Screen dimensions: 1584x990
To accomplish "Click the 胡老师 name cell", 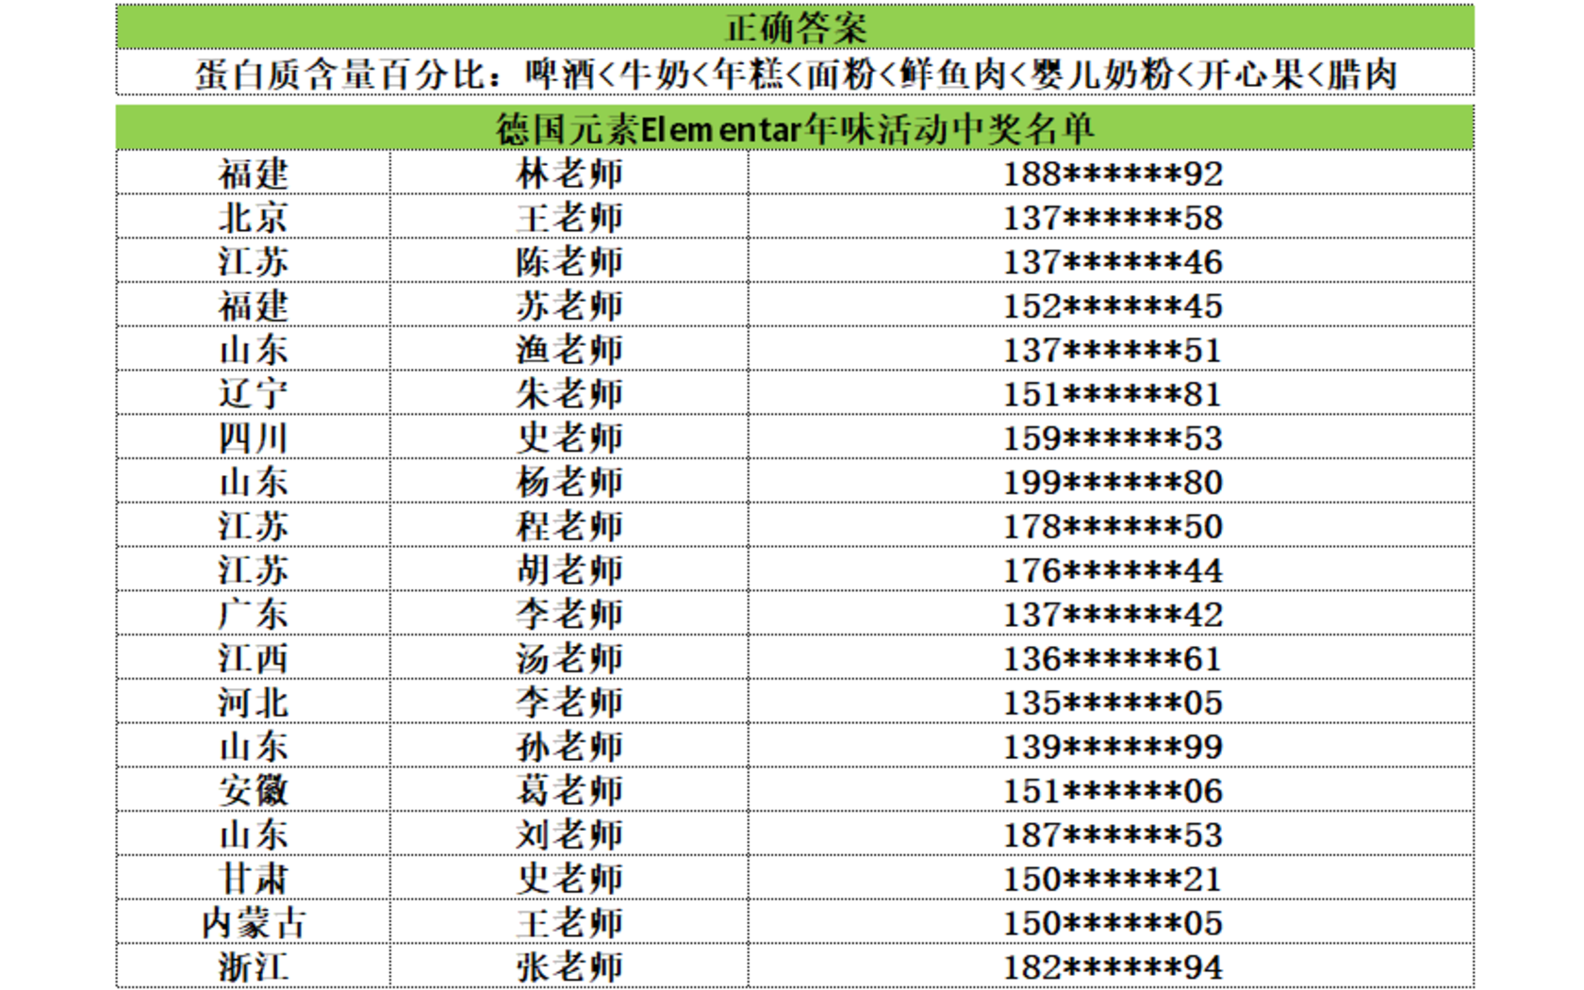I will coord(569,570).
